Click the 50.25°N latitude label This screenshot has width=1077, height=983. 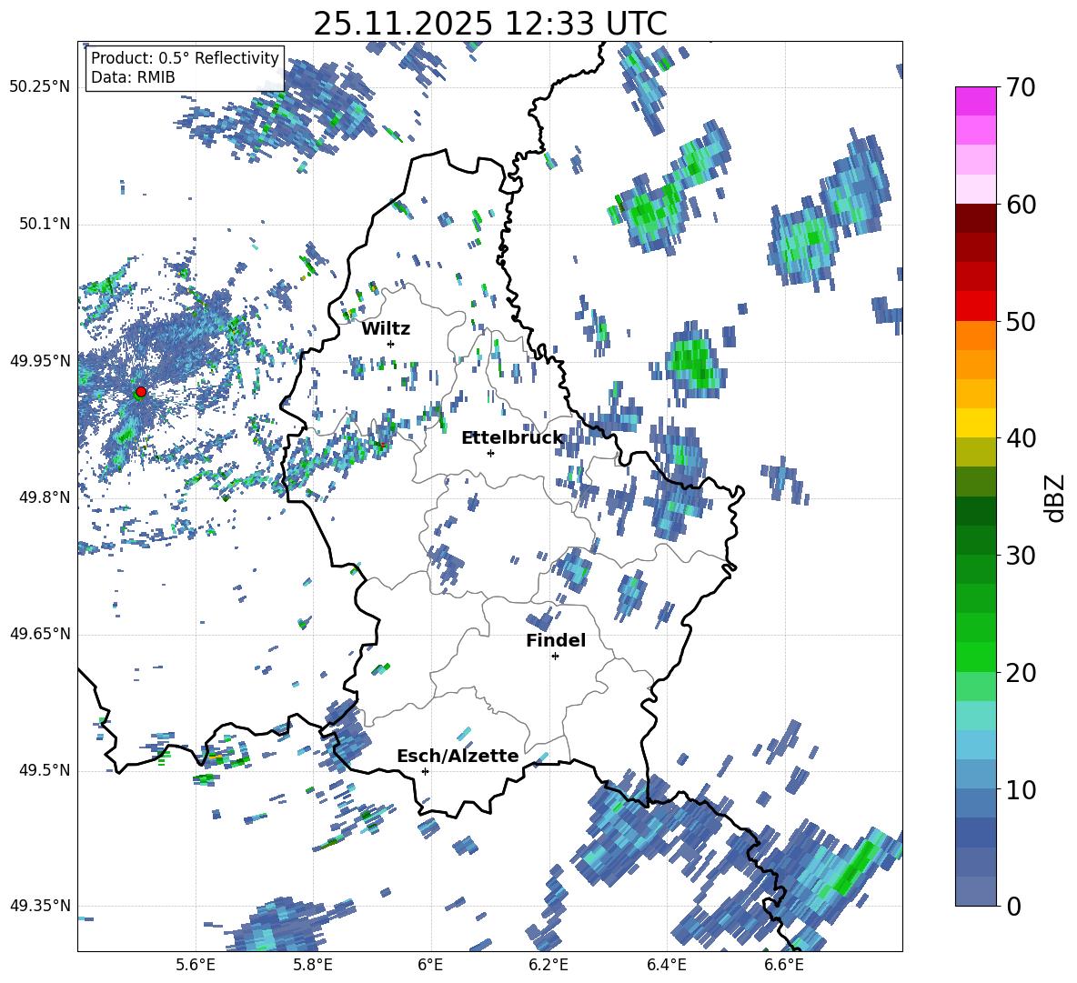[x=40, y=87]
